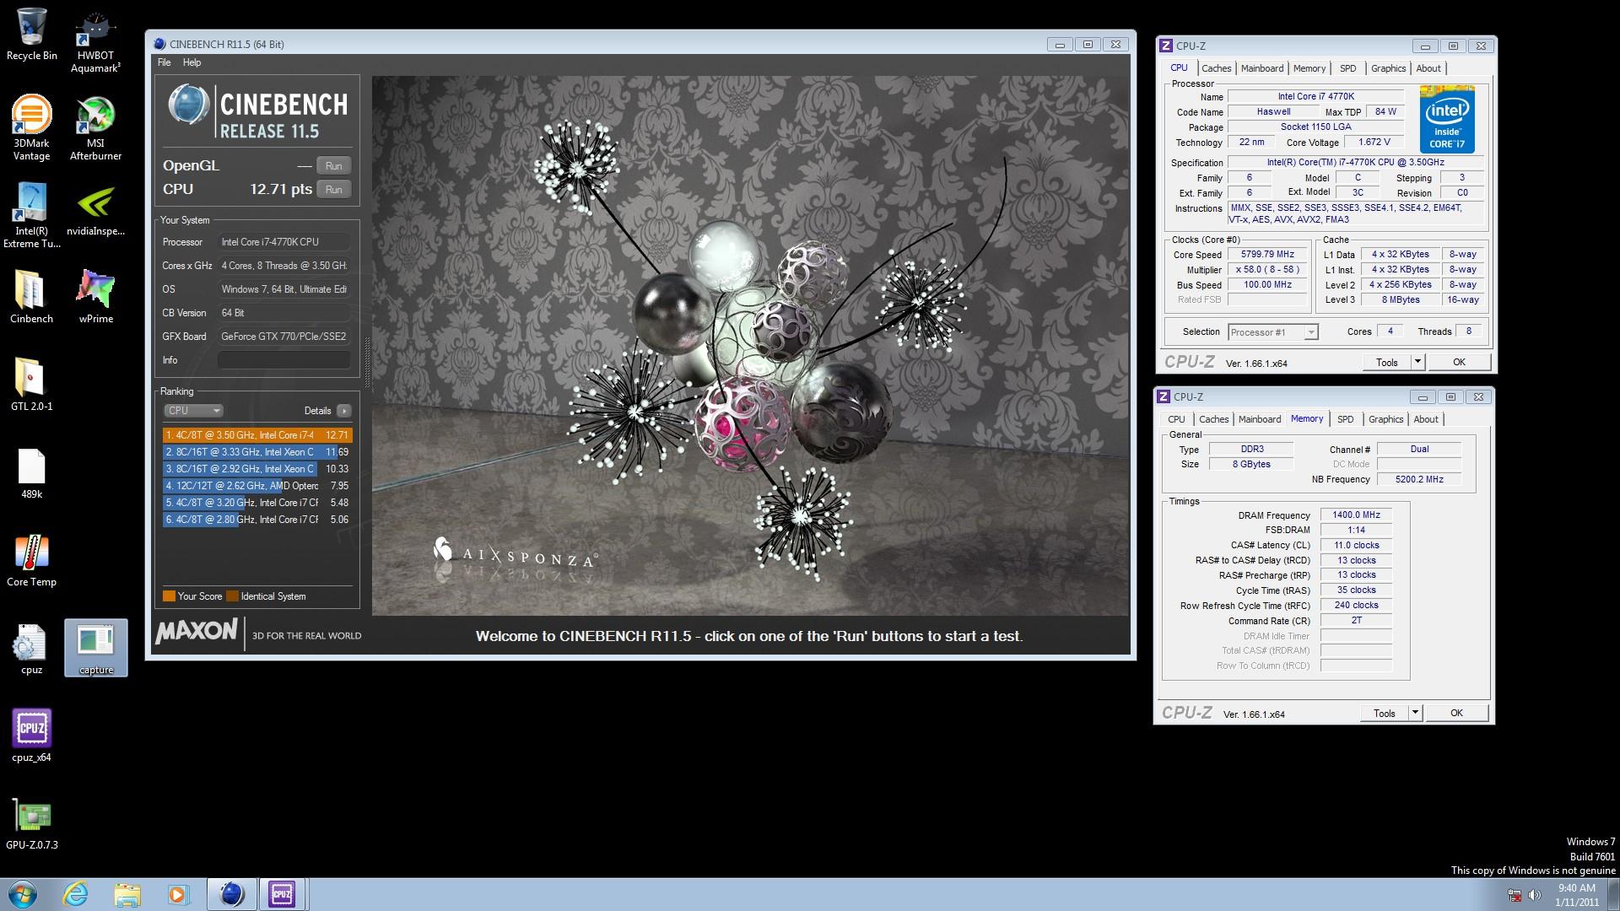Click the Cinebench logo sphere icon
1620x911 pixels.
[188, 105]
